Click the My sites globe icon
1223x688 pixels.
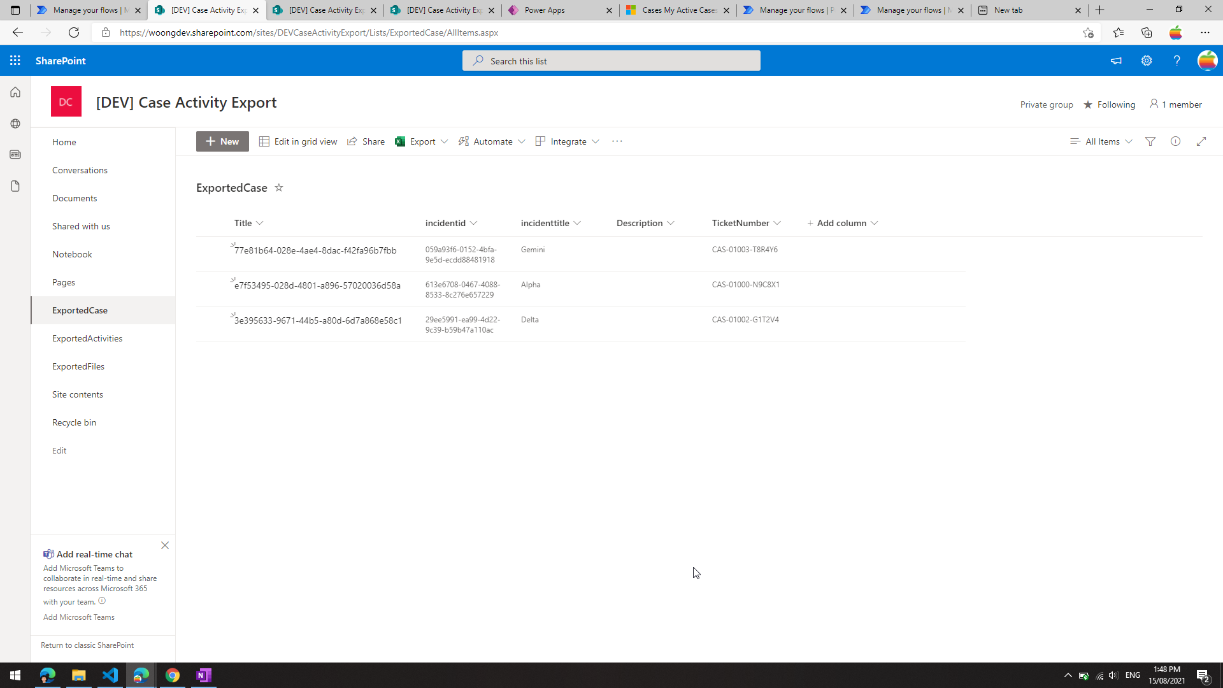pos(15,124)
